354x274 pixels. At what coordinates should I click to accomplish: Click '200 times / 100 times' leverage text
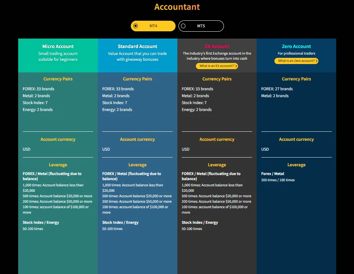click(x=278, y=180)
